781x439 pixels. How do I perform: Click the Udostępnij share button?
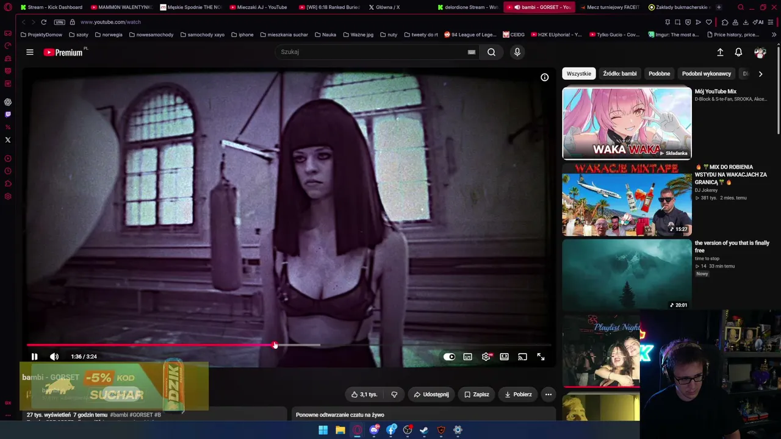point(431,394)
